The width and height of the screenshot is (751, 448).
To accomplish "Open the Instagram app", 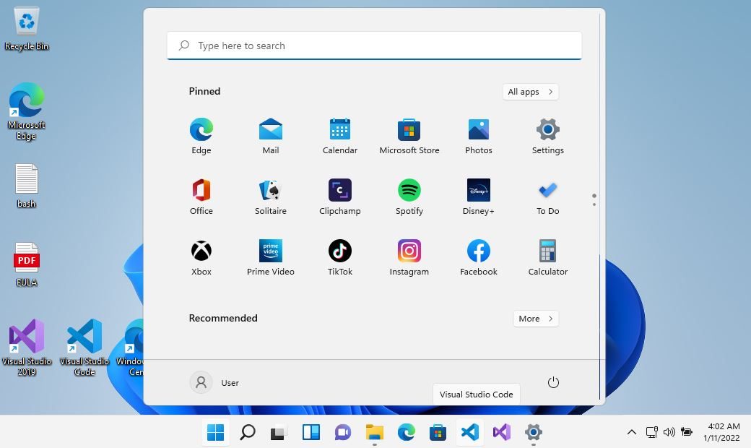I will pos(409,257).
